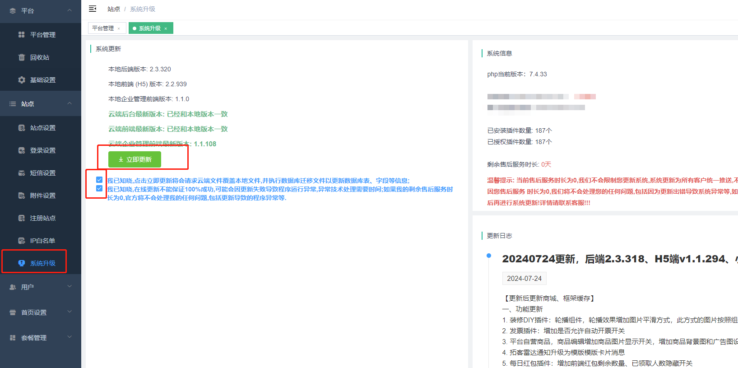Open 登录设置 in the sidebar

coord(42,150)
